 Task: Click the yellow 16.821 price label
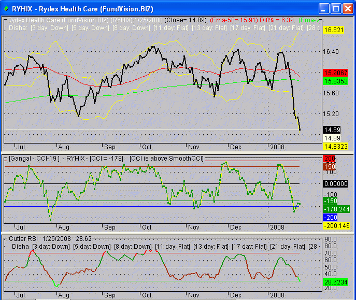[x=334, y=30]
